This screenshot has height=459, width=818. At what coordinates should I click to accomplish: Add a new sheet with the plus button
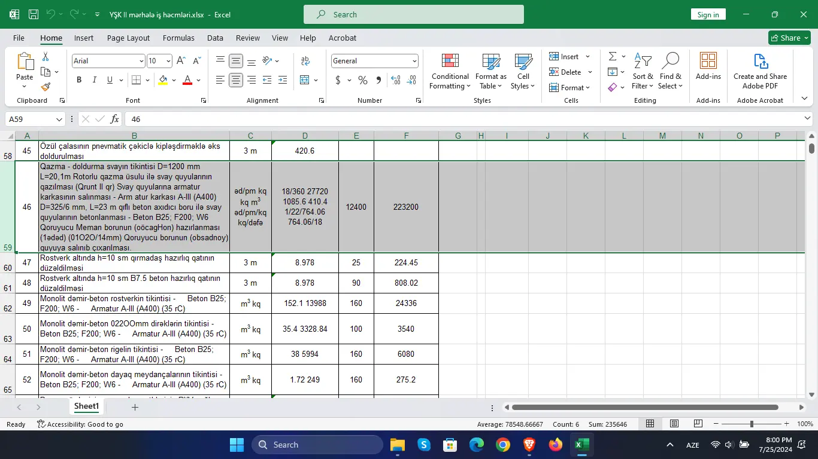(135, 407)
